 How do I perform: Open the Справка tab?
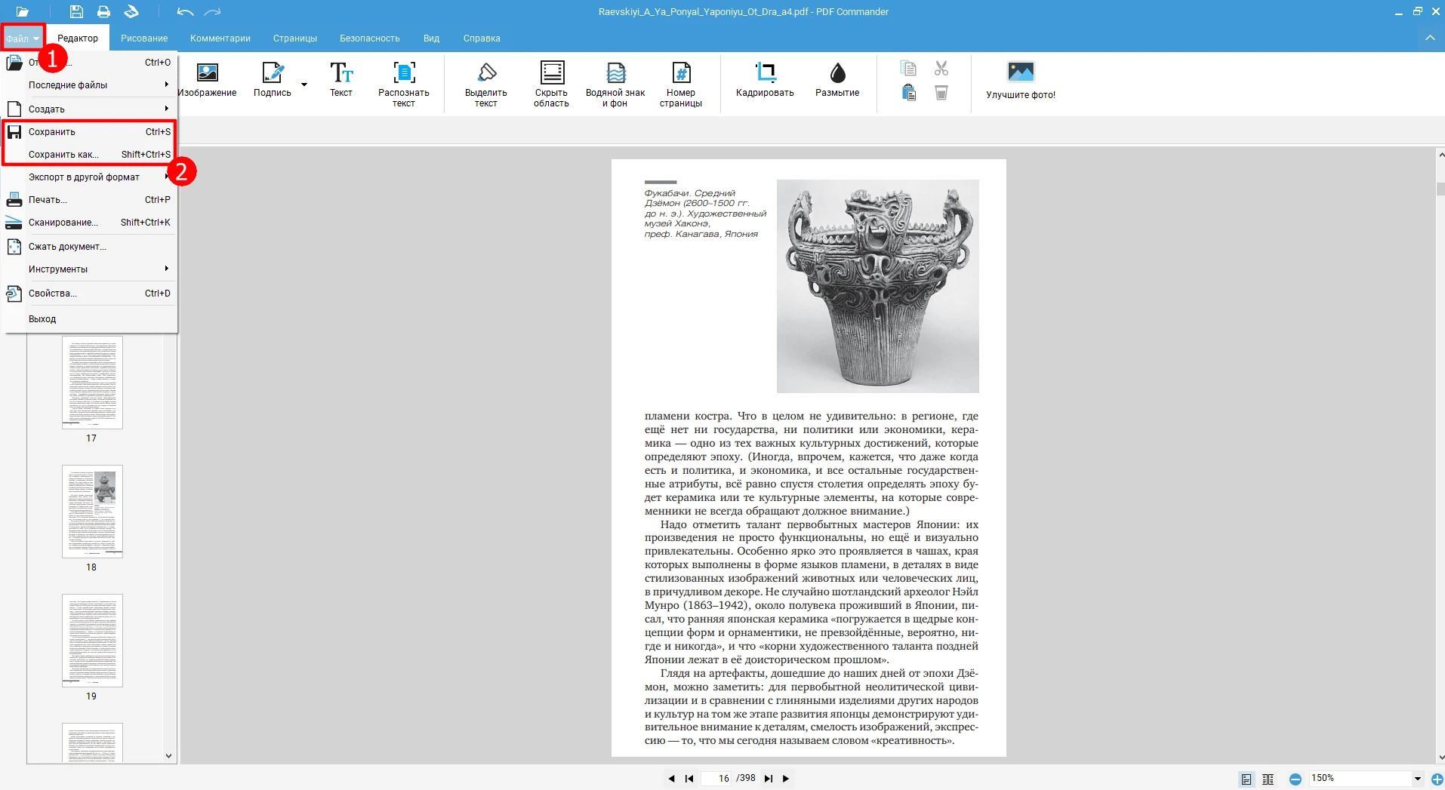482,38
